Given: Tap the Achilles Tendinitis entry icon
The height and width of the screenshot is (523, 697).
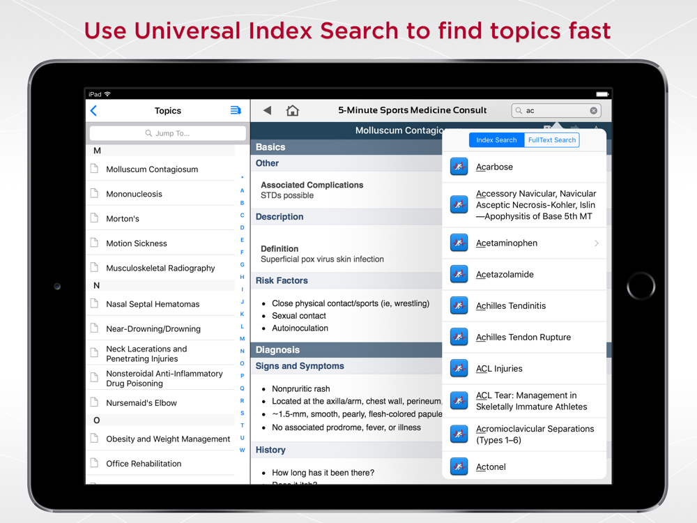Looking at the screenshot, I should [x=459, y=305].
